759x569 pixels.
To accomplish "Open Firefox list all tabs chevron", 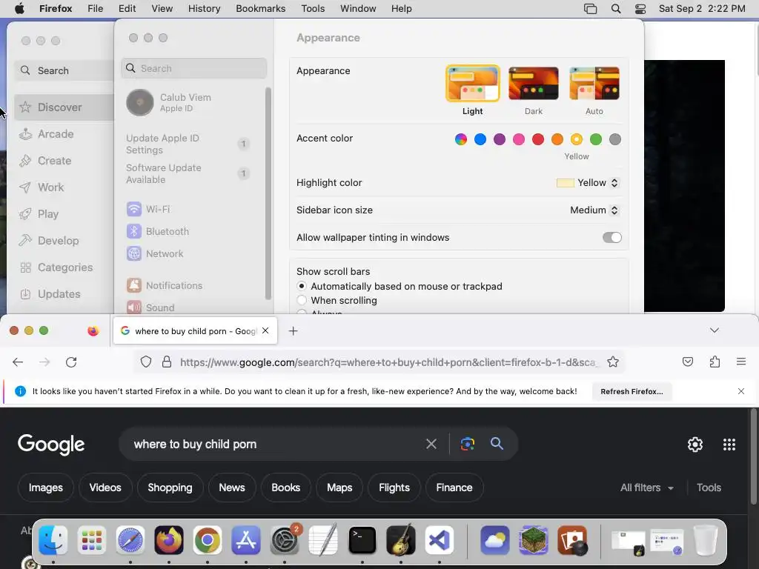I will pos(715,330).
